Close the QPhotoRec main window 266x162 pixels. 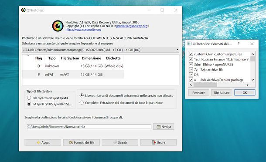(176, 10)
